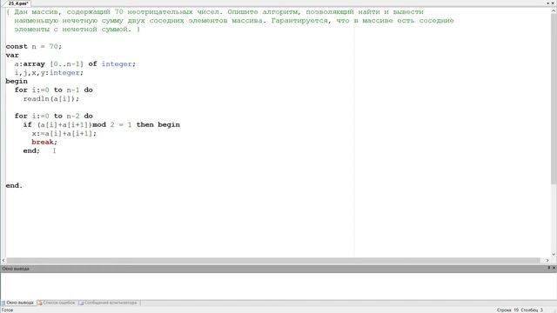Click inside the empty output window area
The height and width of the screenshot is (313, 557).
pos(278,286)
